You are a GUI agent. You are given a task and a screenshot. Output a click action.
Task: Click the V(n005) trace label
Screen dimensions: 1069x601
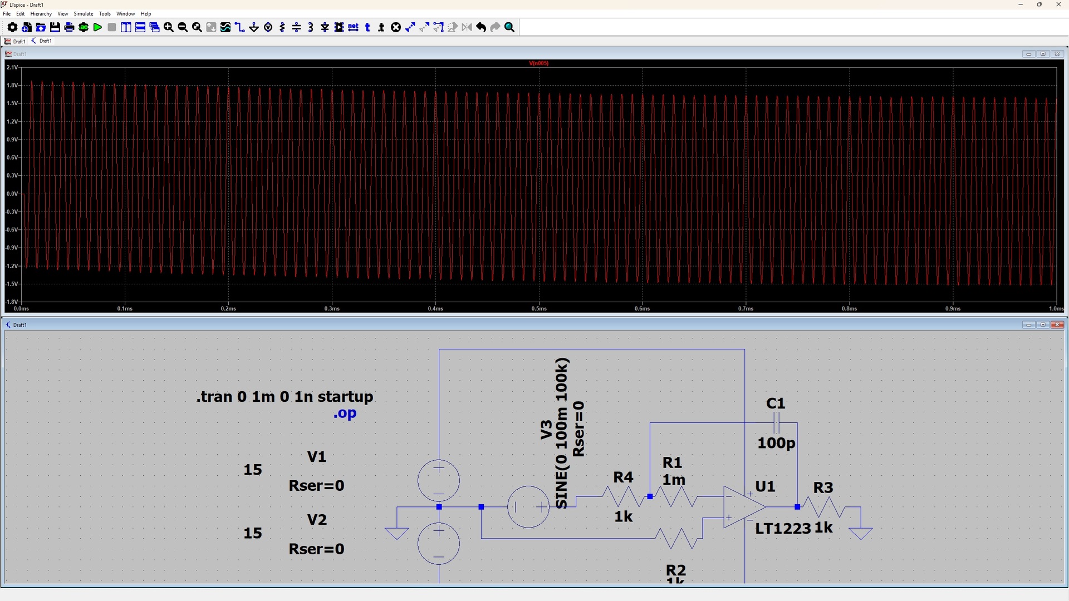click(538, 63)
